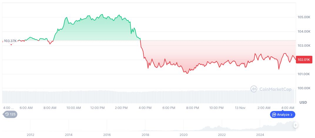Open the Analyze panel
Screen dimensions: 315x138
tap(282, 115)
